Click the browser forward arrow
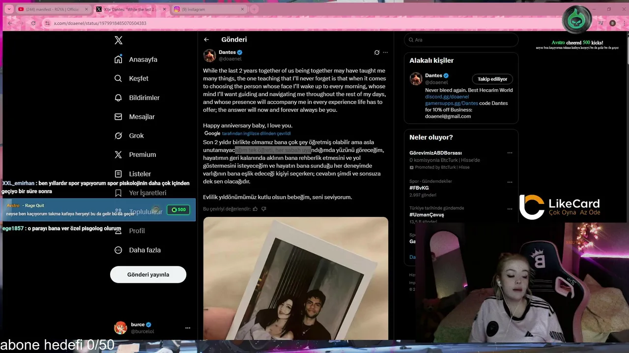 (22, 23)
